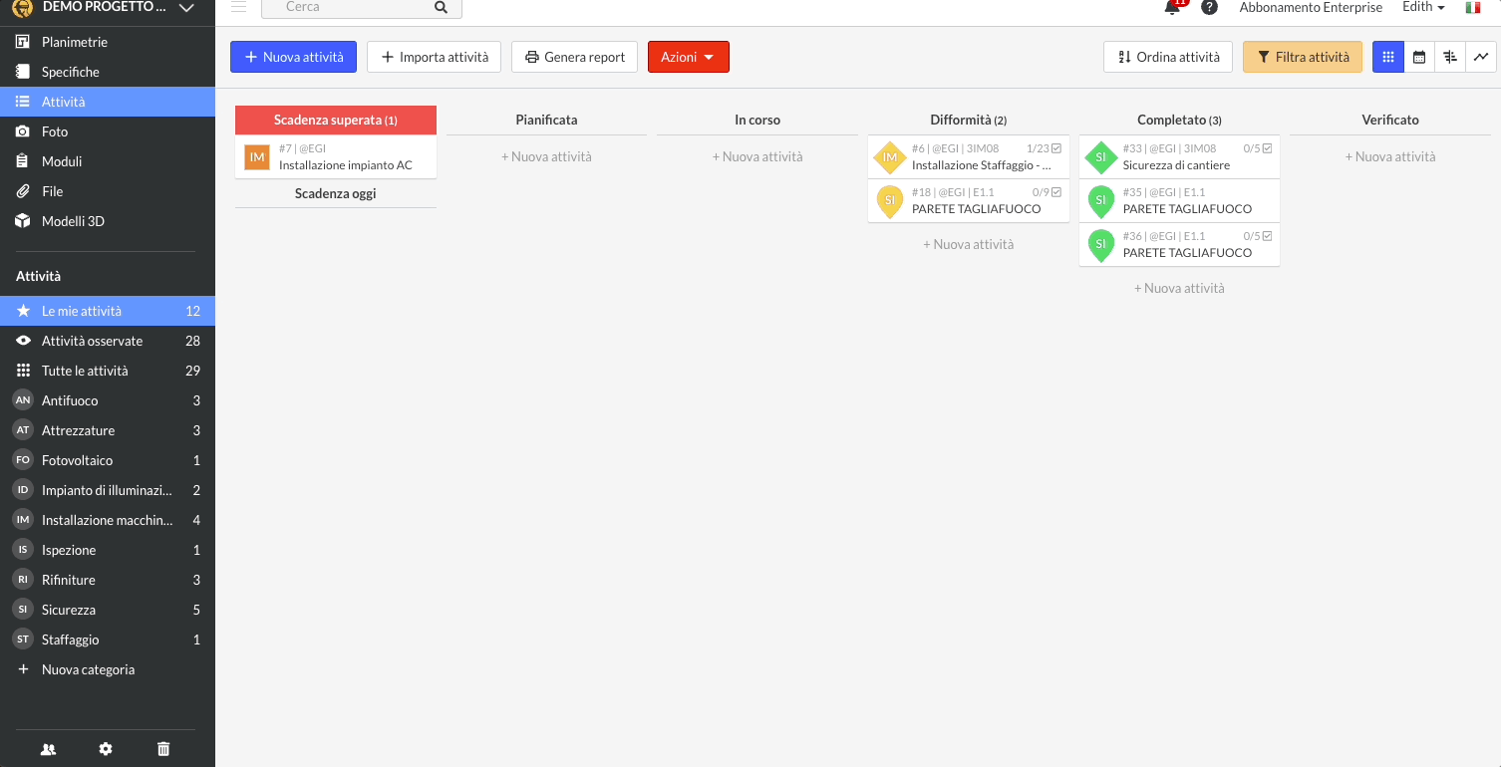Select the ST Staffaggio category badge
The image size is (1501, 767).
pos(23,639)
